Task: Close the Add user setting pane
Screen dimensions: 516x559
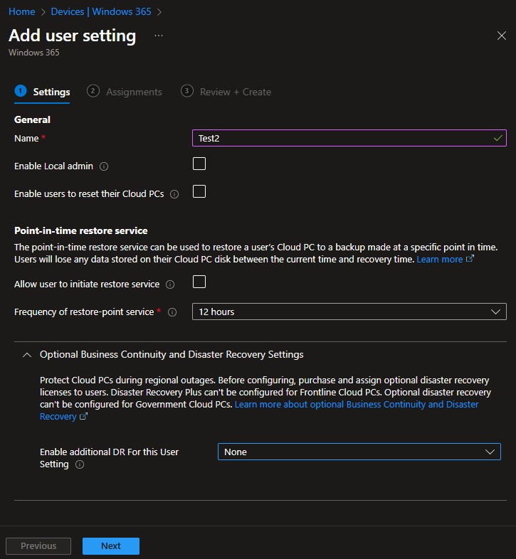Action: 501,36
